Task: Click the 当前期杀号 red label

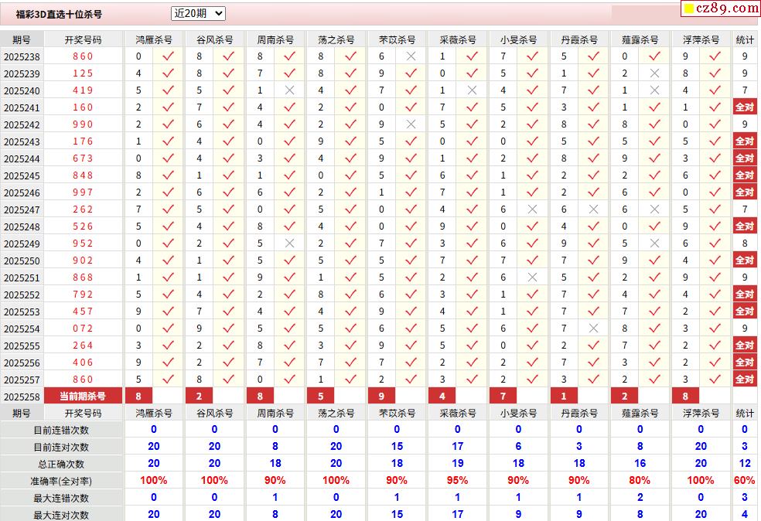Action: coord(83,396)
